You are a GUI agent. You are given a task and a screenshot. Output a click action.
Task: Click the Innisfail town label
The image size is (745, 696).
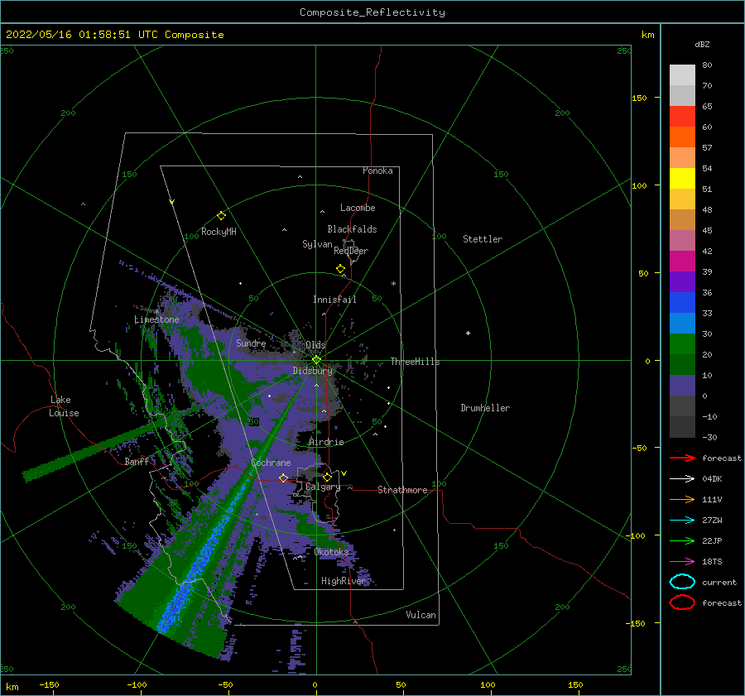point(334,300)
